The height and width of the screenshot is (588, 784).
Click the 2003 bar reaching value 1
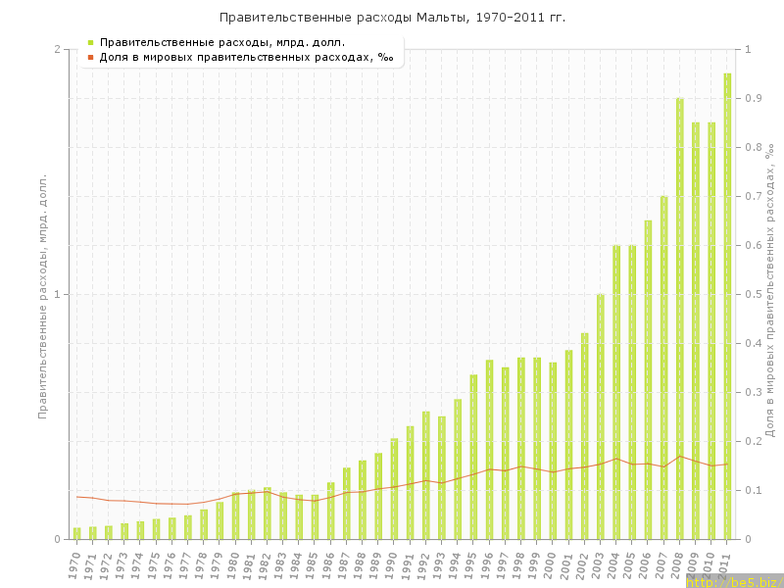click(x=600, y=416)
